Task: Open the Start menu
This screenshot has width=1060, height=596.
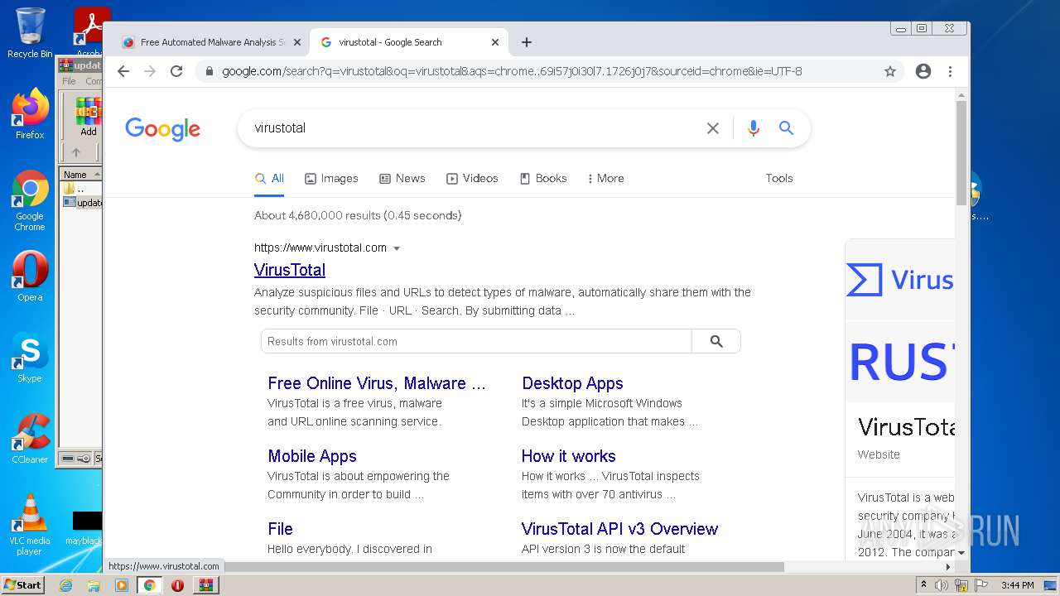Action: click(x=23, y=585)
